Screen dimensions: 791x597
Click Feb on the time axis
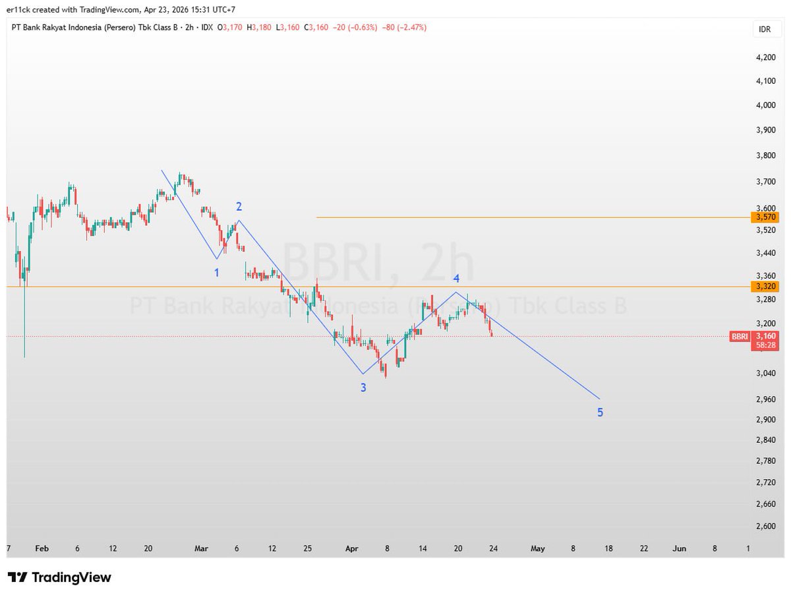click(x=42, y=548)
